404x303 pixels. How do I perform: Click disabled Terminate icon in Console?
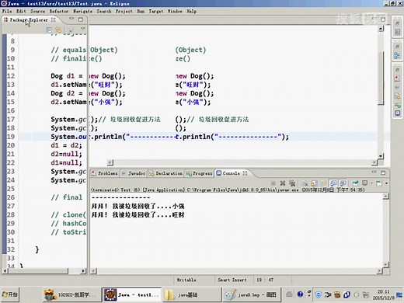pos(273,183)
